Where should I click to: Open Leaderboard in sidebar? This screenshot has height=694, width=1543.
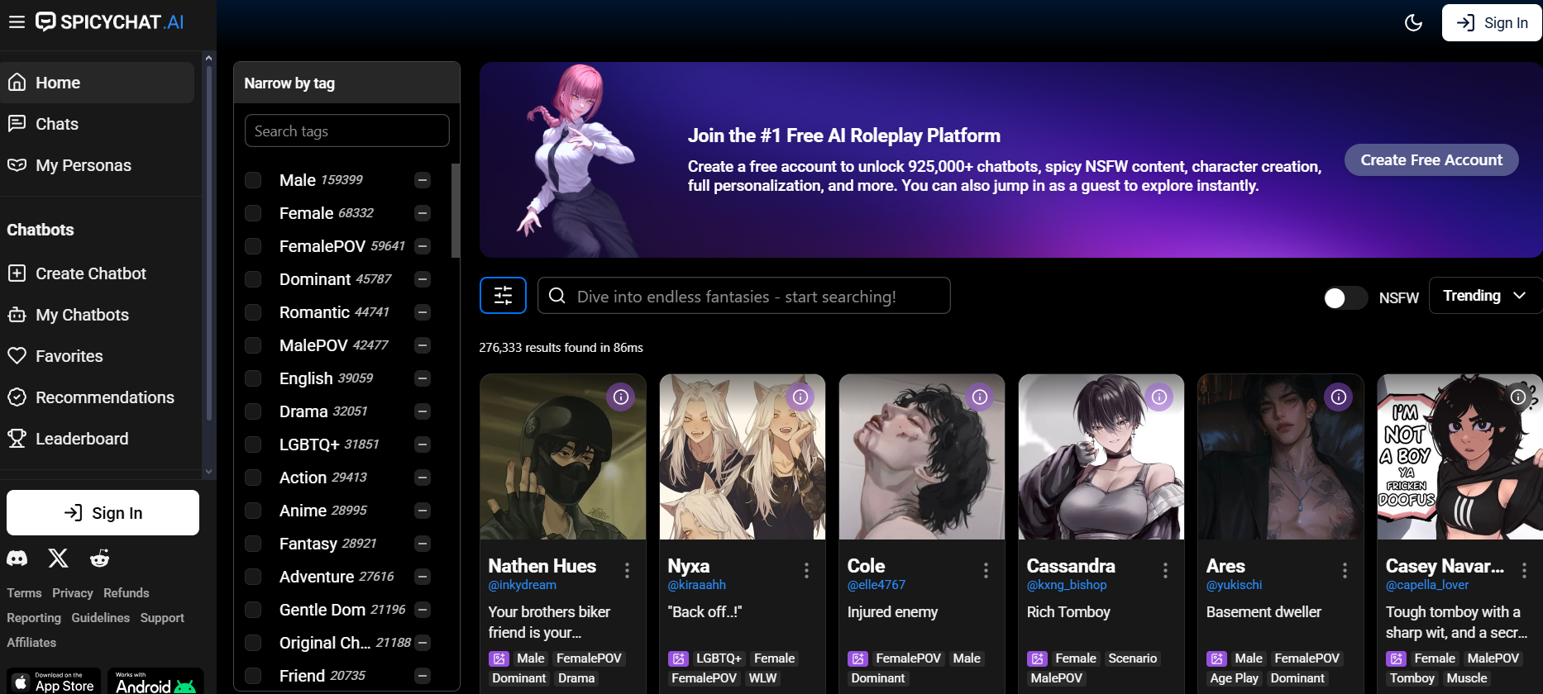pos(98,439)
